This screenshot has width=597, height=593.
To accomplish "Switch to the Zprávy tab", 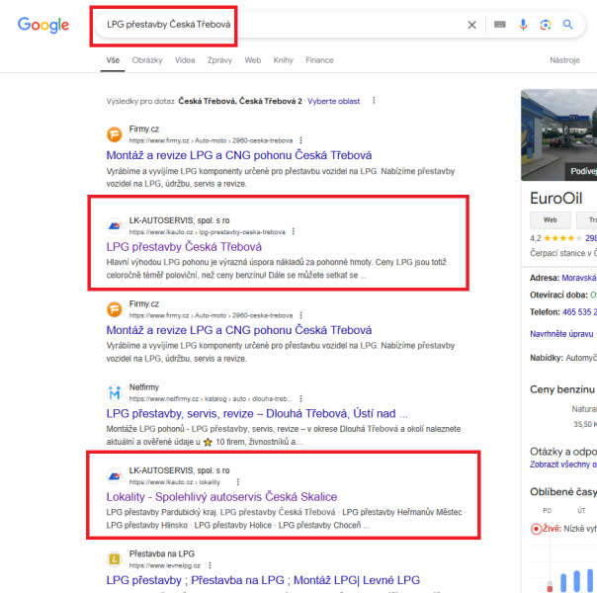I will click(219, 60).
